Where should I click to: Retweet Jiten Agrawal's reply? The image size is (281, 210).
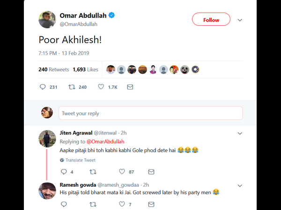[92, 172]
